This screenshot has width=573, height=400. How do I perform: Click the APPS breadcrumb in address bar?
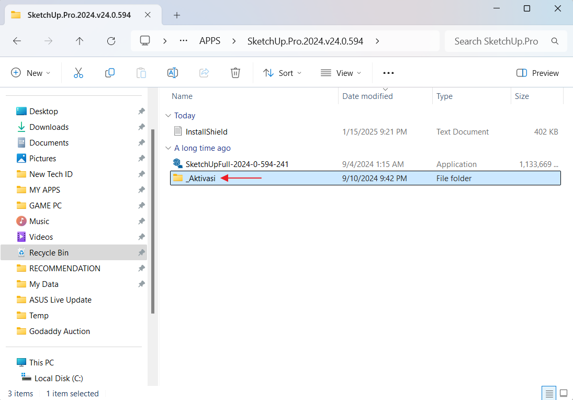point(210,41)
